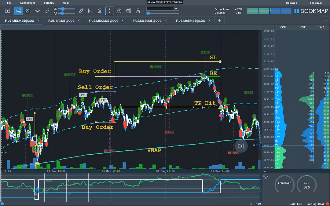Click the Order Book imbalance bar
The width and height of the screenshot is (330, 206).
click(269, 9)
